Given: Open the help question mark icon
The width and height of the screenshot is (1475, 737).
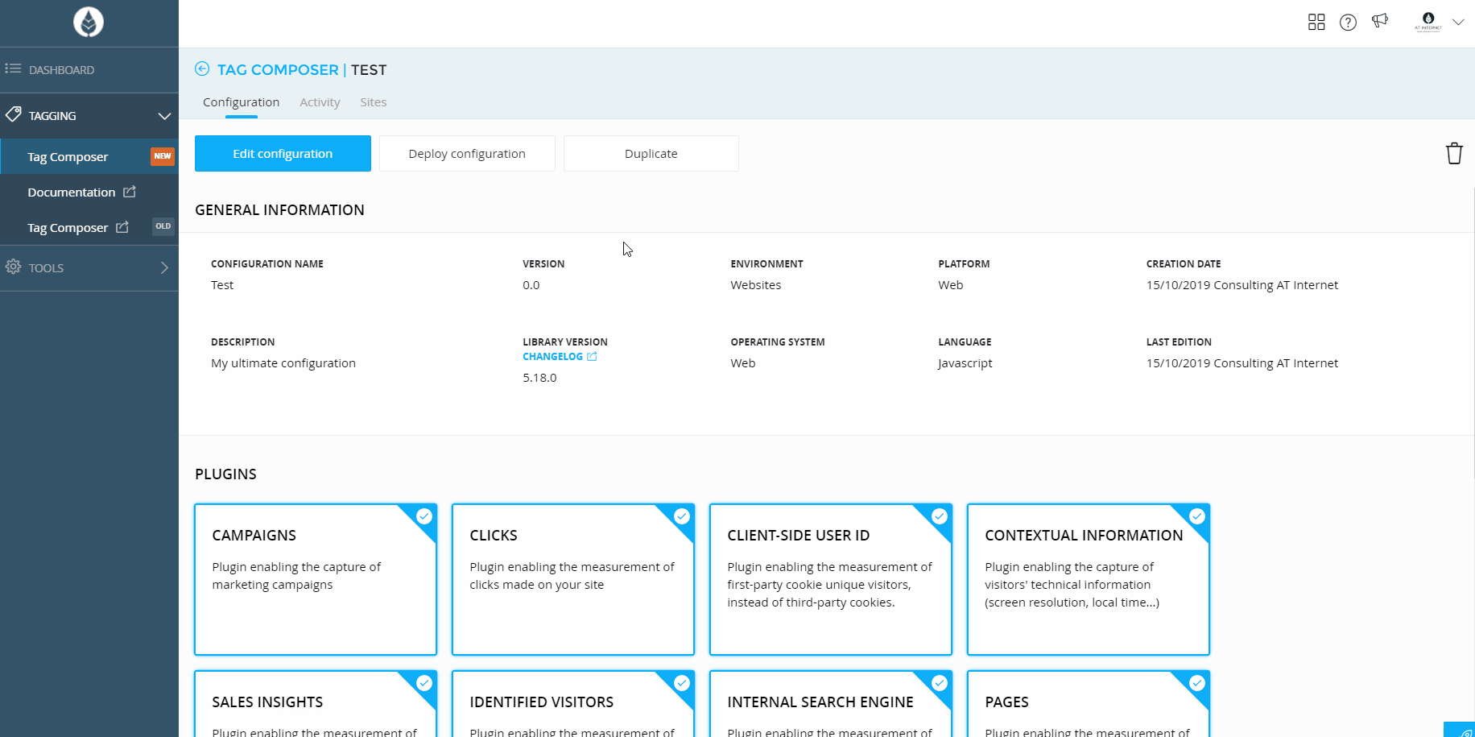Looking at the screenshot, I should click(x=1348, y=23).
